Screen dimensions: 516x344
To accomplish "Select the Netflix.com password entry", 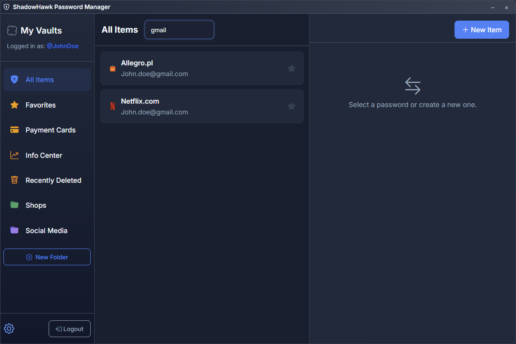I will click(x=202, y=106).
